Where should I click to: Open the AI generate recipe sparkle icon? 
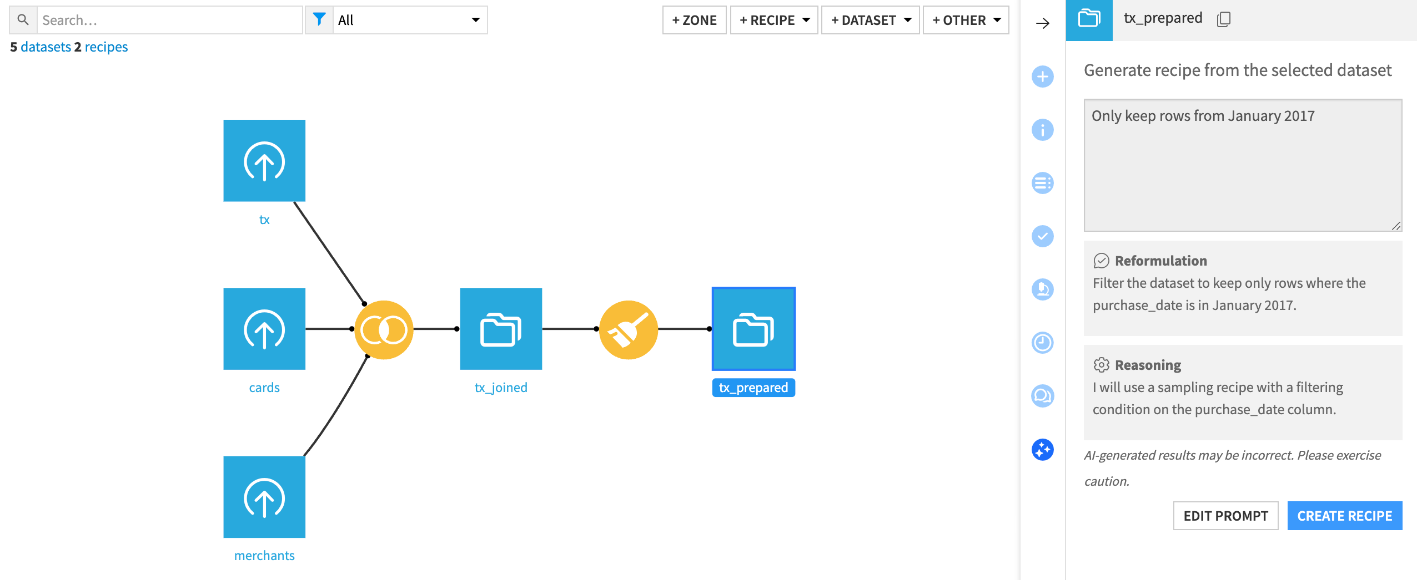1042,449
